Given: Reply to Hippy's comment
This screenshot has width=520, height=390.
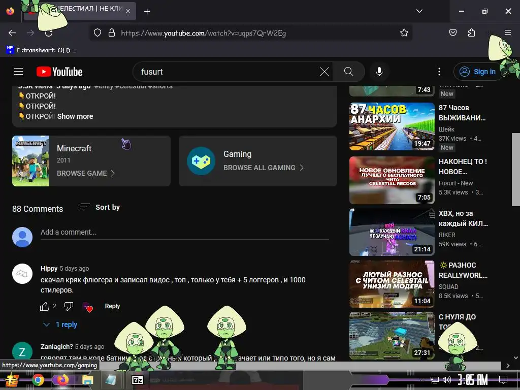Looking at the screenshot, I should point(112,306).
